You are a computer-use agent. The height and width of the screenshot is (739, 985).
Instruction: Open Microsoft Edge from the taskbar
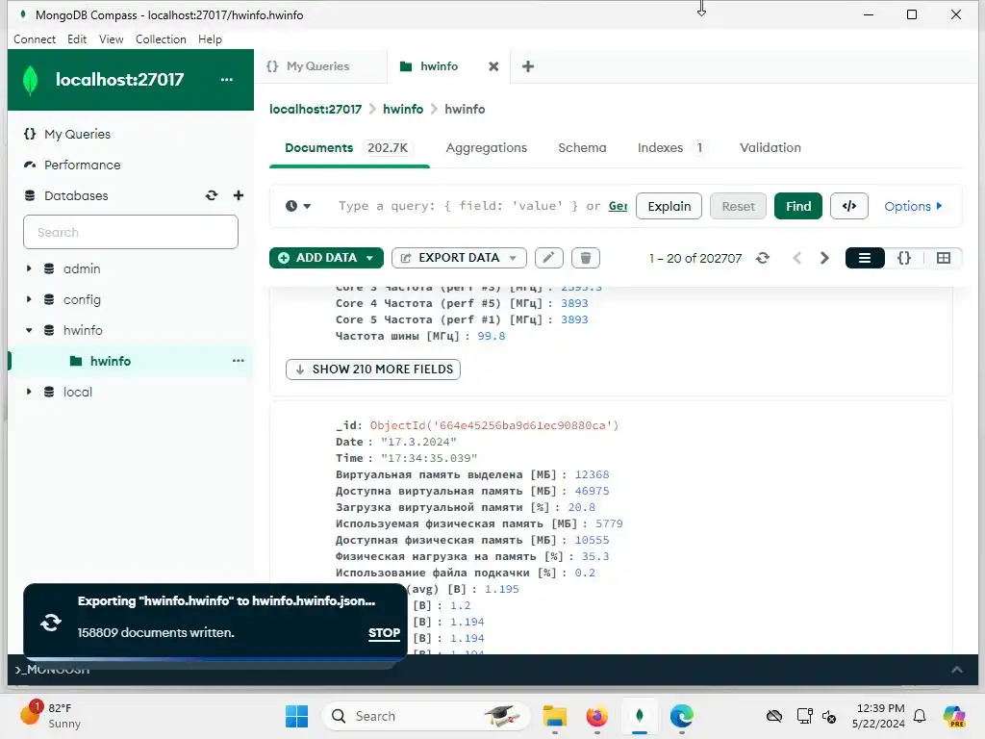[x=682, y=716]
